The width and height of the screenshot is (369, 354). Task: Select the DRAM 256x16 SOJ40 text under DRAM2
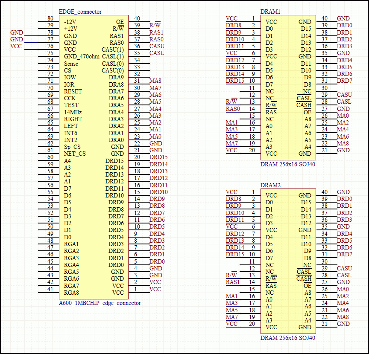(287, 338)
